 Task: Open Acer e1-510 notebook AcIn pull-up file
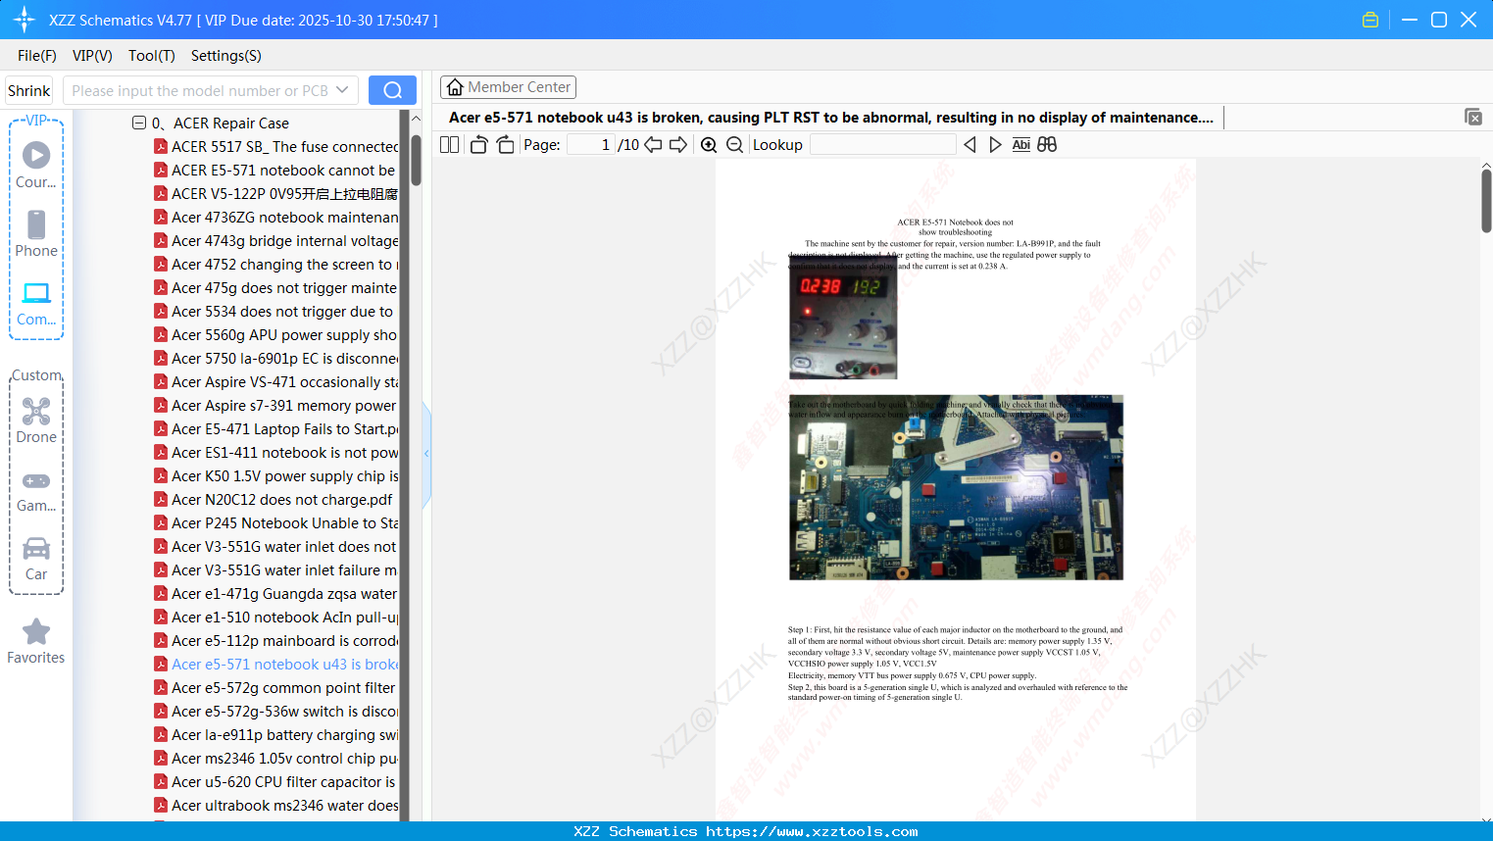point(275,617)
